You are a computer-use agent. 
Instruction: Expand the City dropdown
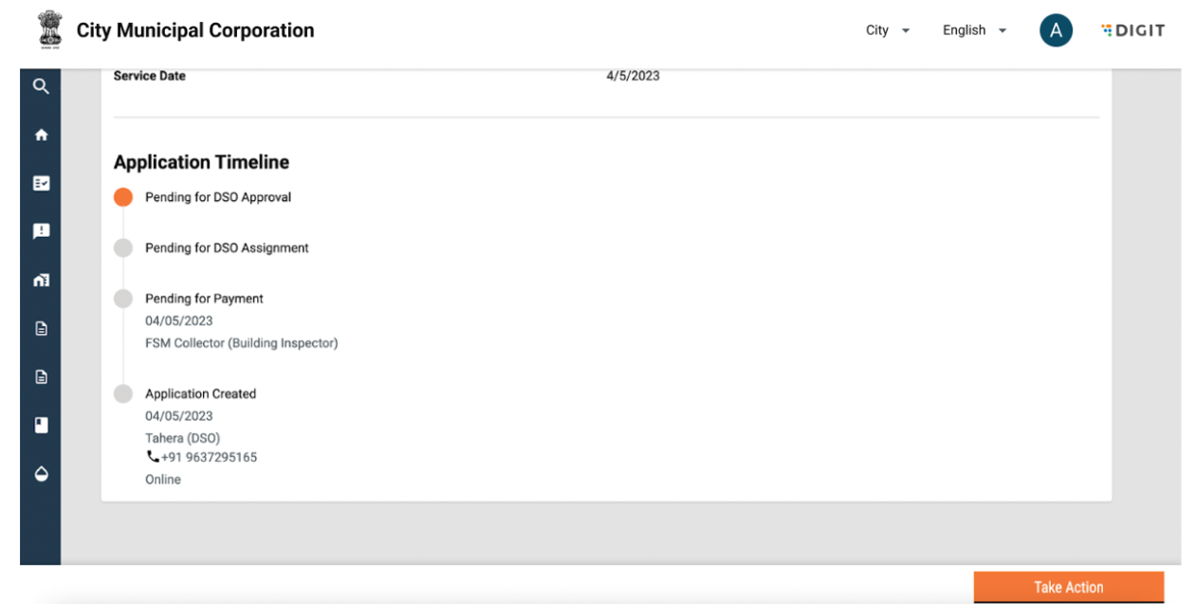click(x=888, y=30)
